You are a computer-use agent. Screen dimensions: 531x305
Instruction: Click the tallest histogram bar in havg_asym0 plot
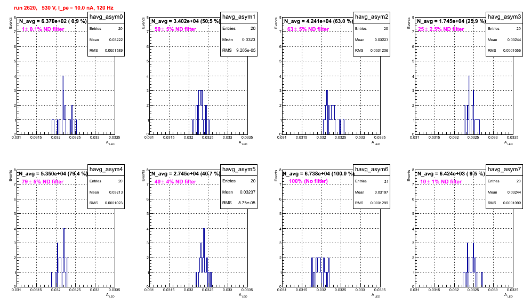(x=63, y=105)
